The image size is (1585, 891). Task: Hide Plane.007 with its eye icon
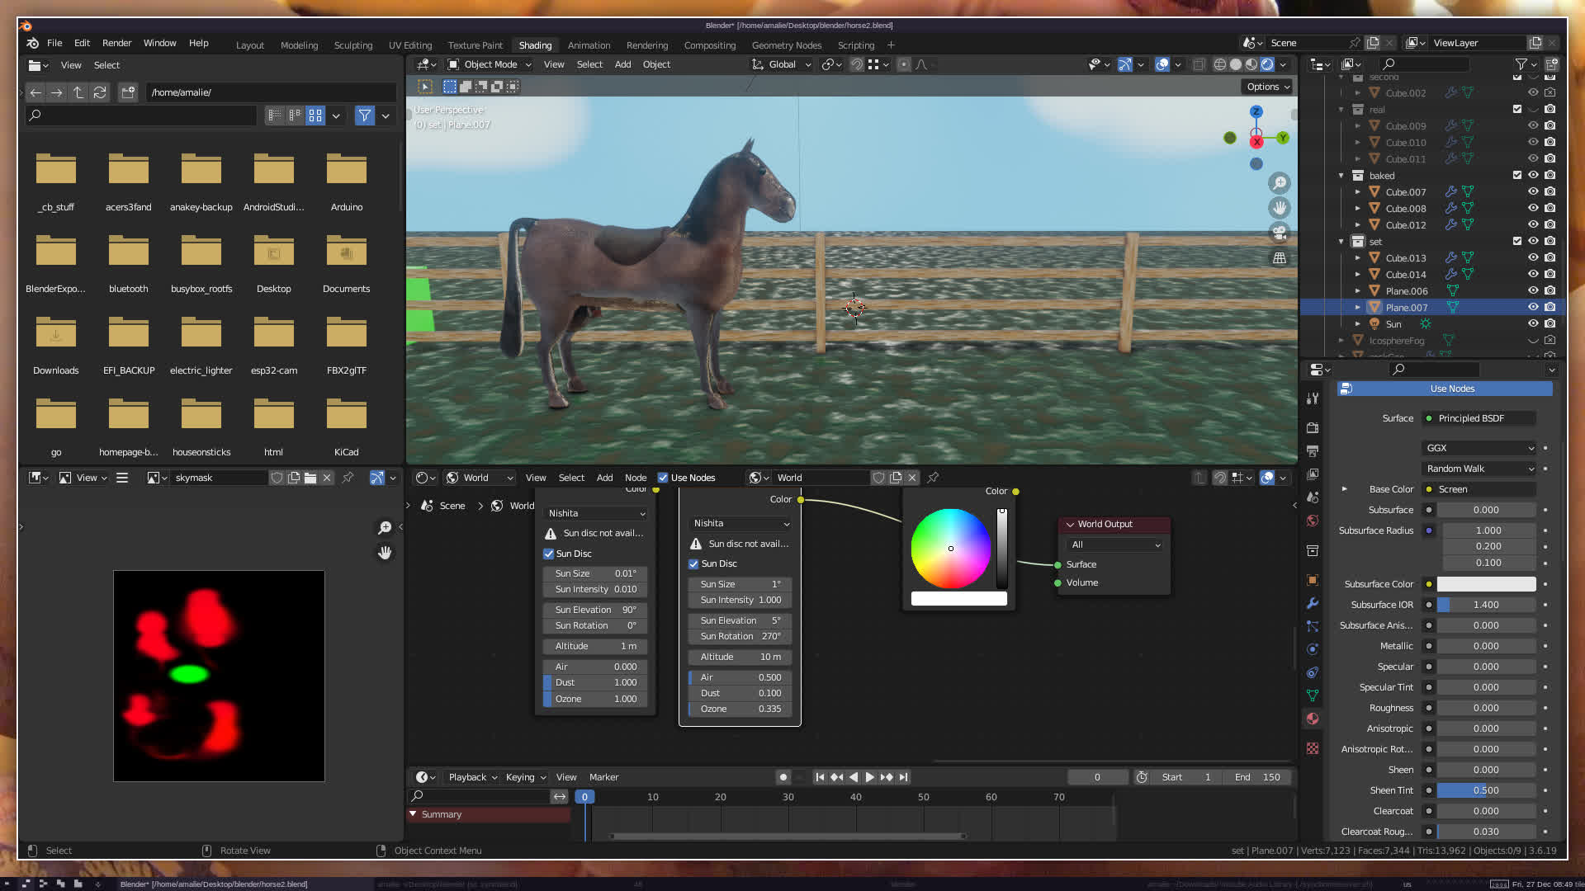click(x=1533, y=307)
